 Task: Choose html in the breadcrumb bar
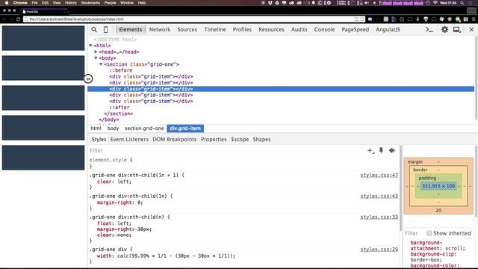click(96, 129)
